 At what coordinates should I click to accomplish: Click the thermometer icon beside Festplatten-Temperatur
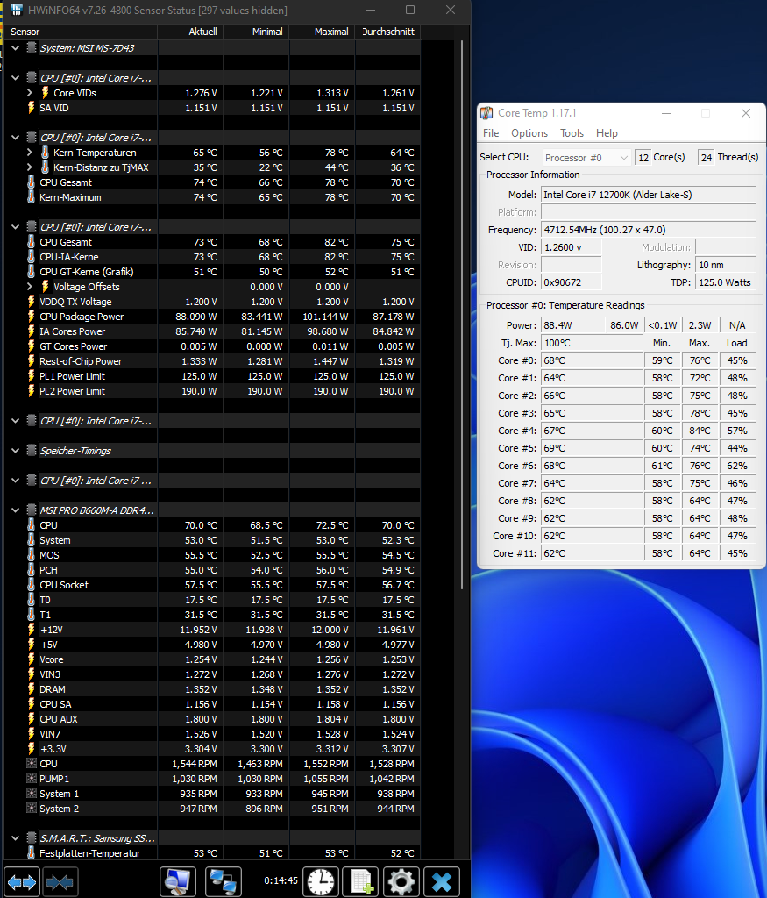[x=32, y=852]
